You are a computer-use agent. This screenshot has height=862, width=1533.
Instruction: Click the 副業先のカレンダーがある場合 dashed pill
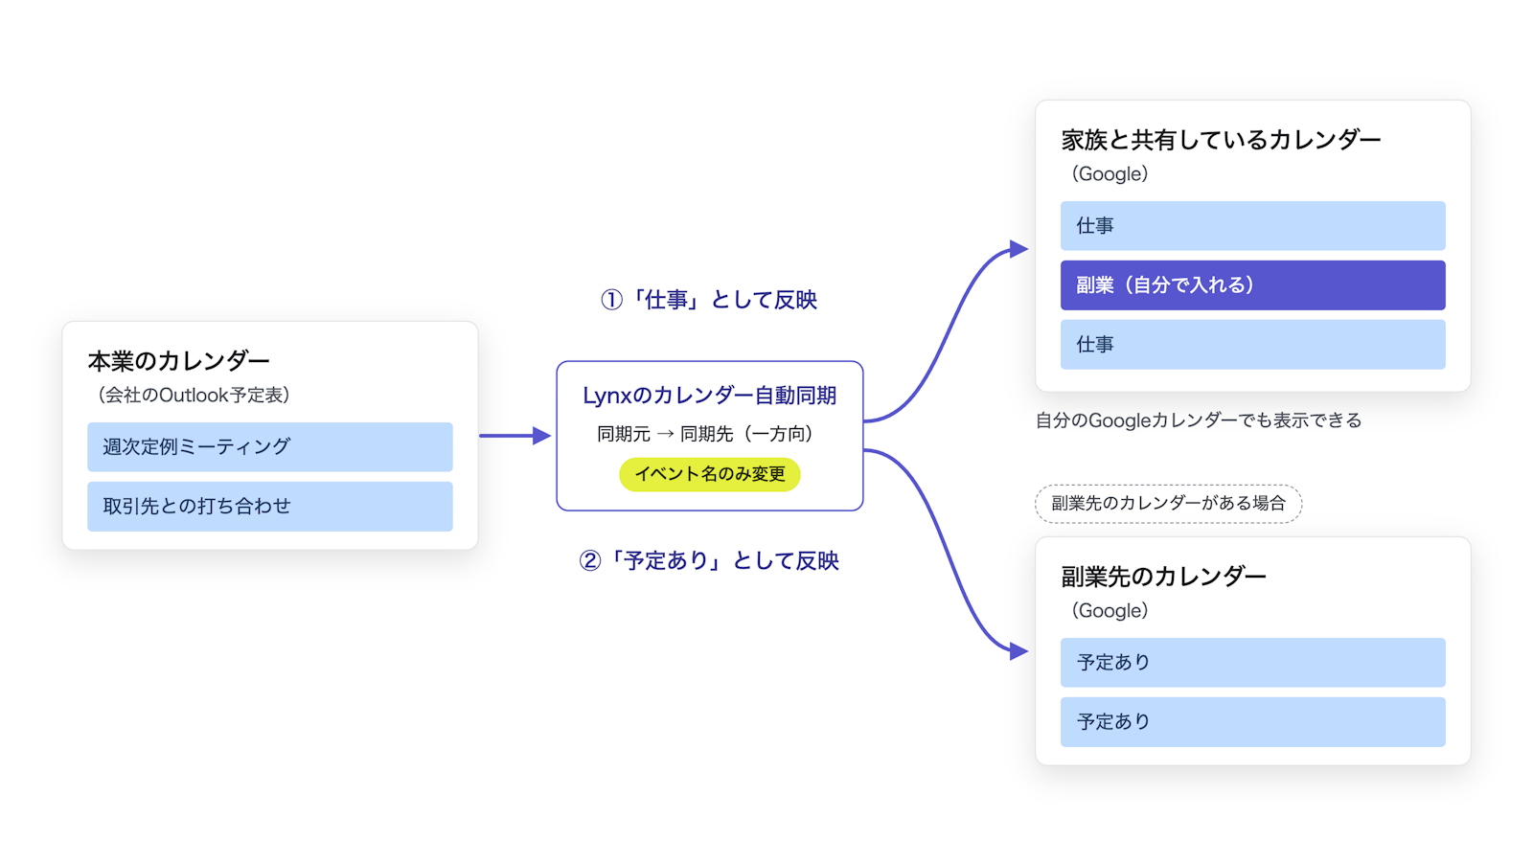[x=1168, y=504]
